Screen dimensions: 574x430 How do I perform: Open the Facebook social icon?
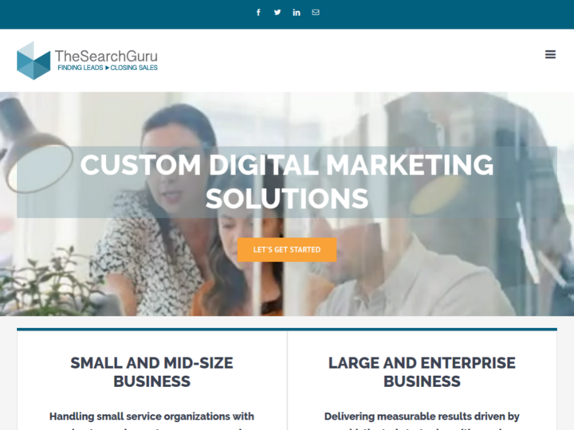point(258,13)
